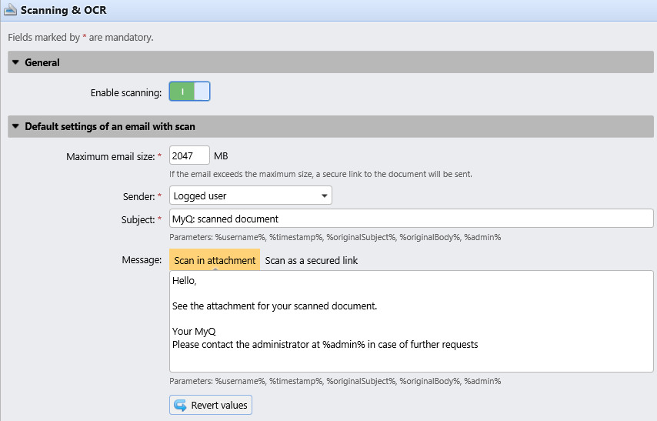Click the General section header text
This screenshot has height=421, width=657.
[x=42, y=62]
